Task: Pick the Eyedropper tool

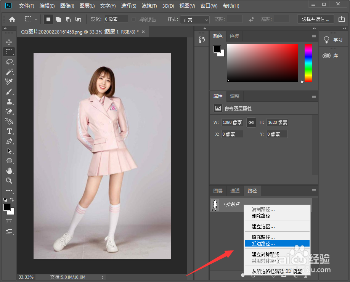Action: (9, 82)
